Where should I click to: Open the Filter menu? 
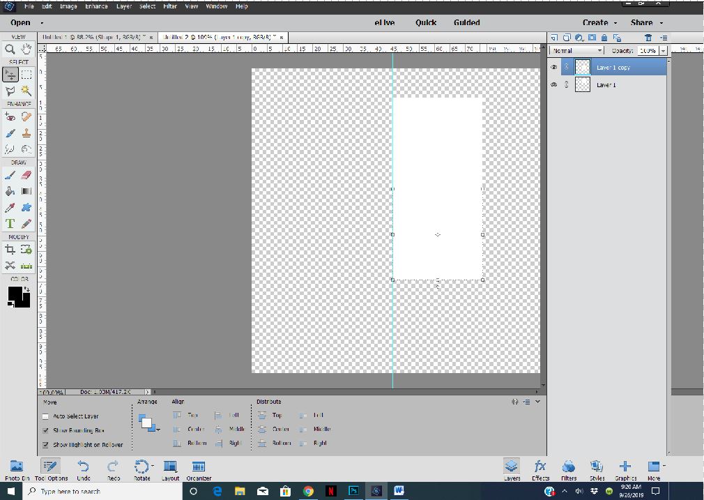(169, 6)
